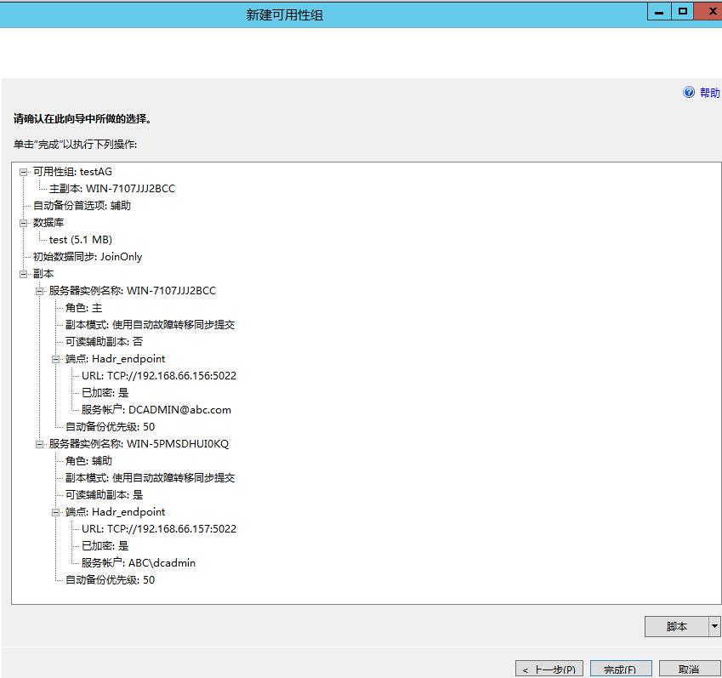Click the 脚本 button
Screen dimensions: 722x678
676,626
